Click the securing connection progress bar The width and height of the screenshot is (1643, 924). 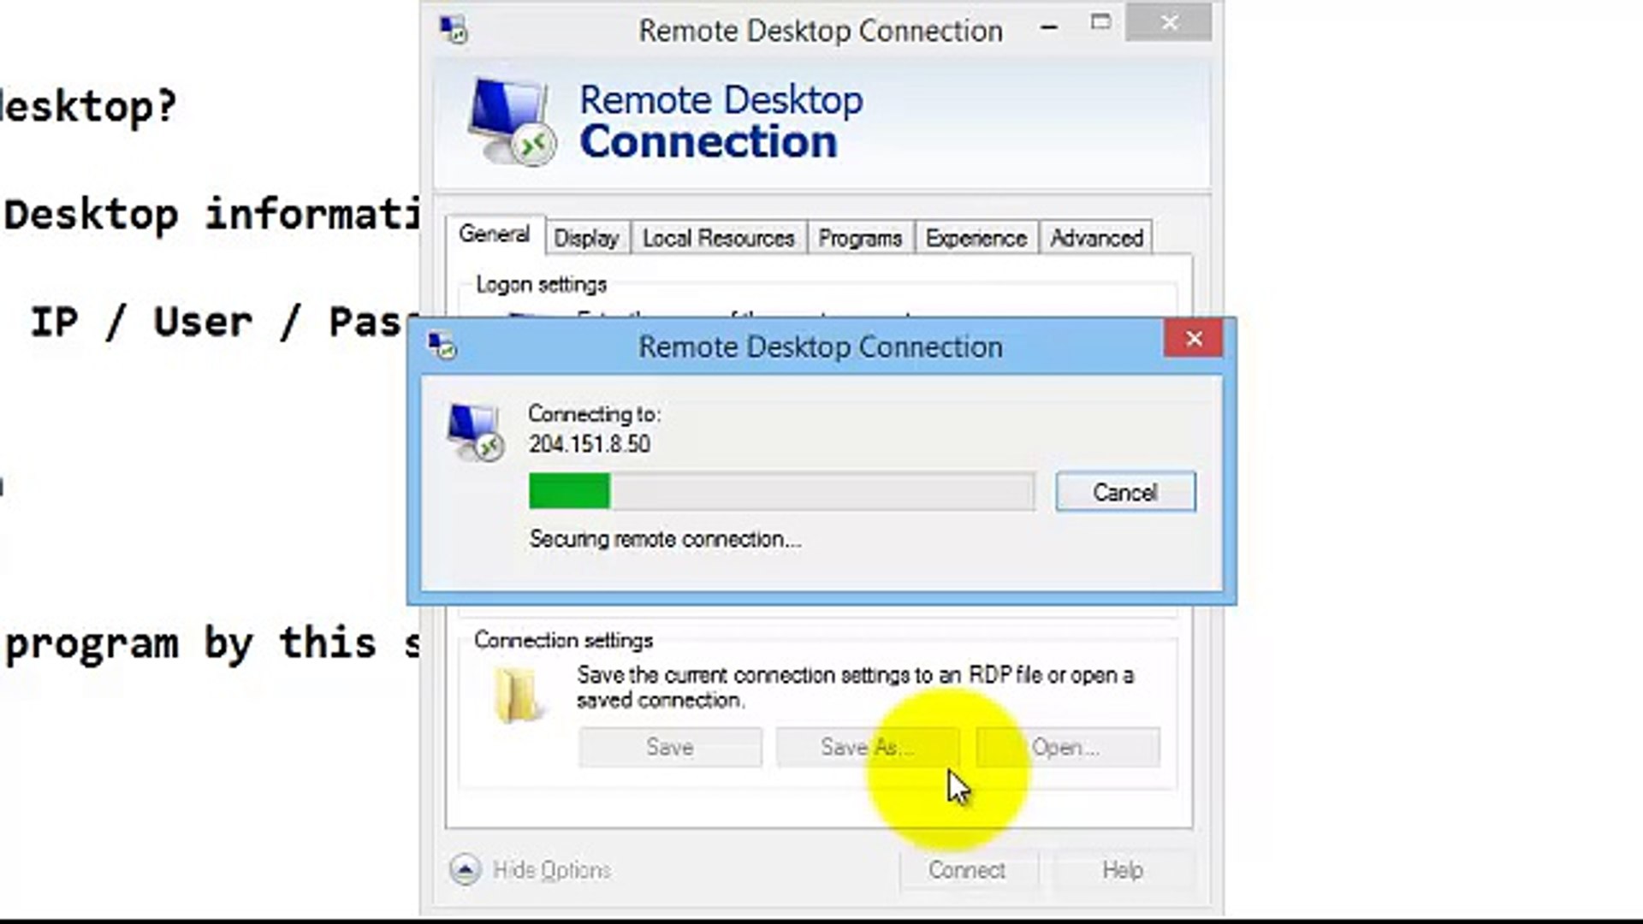tap(780, 490)
